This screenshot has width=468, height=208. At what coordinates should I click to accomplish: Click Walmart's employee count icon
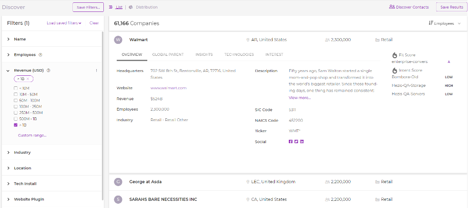click(327, 40)
